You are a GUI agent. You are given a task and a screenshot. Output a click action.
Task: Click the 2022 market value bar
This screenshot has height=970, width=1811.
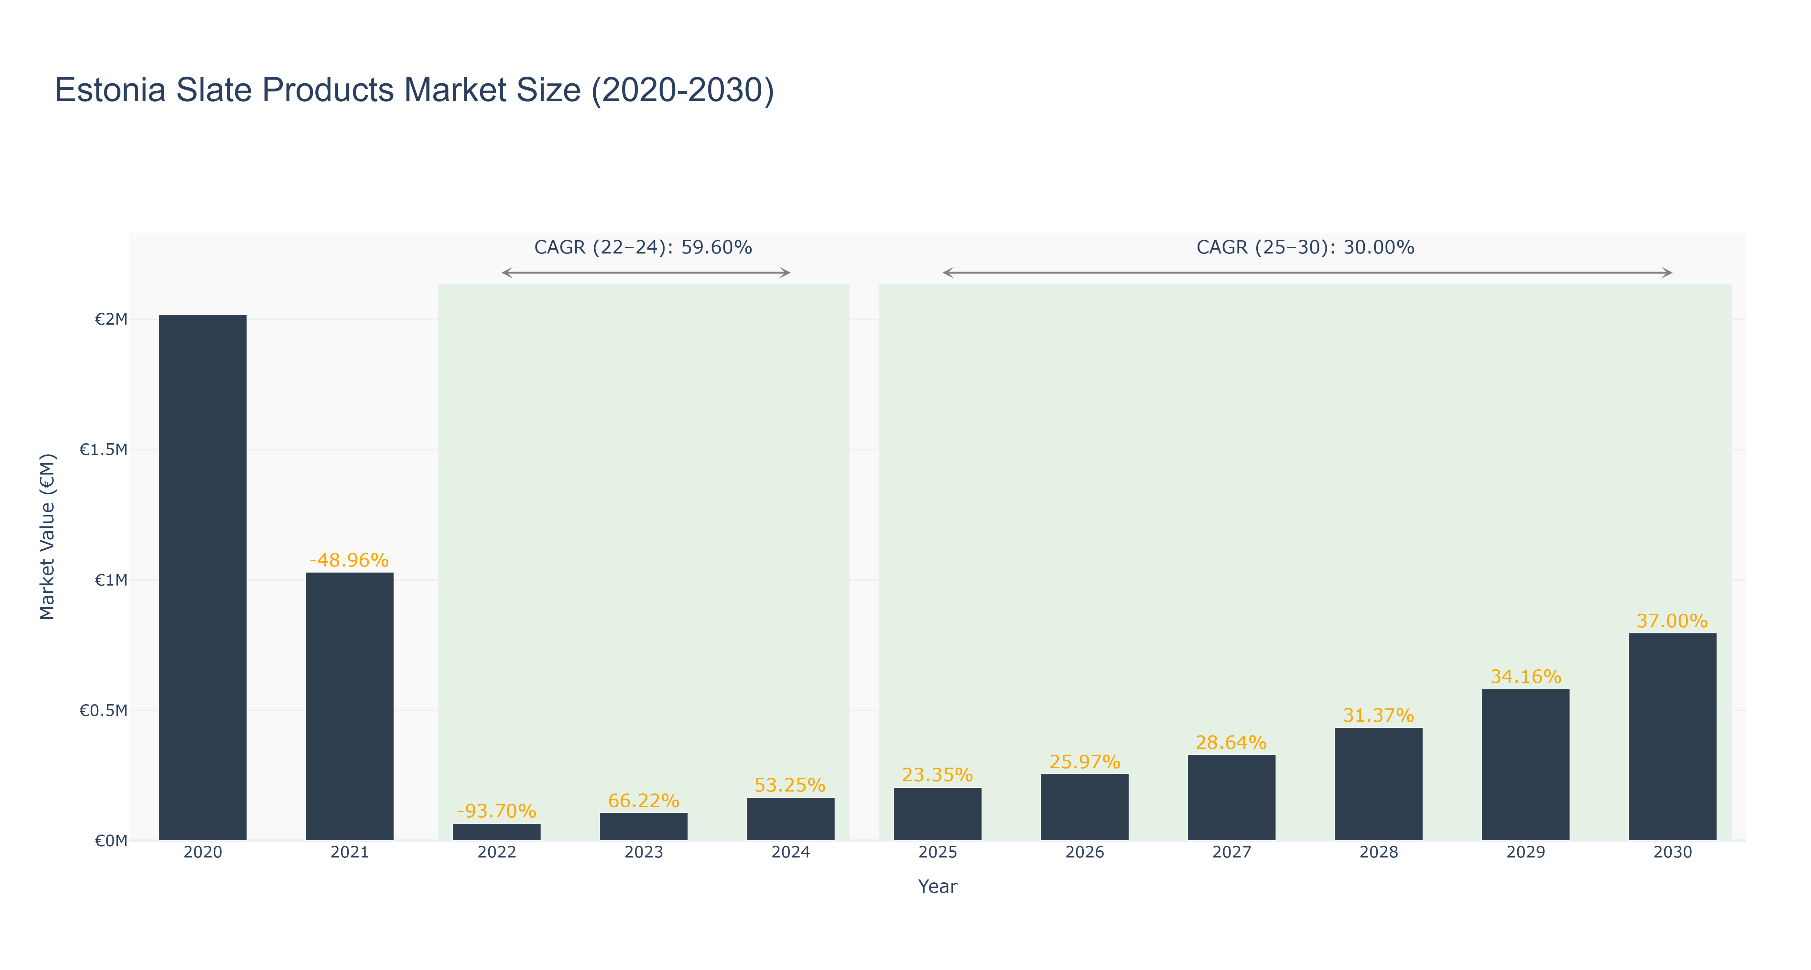coord(496,832)
